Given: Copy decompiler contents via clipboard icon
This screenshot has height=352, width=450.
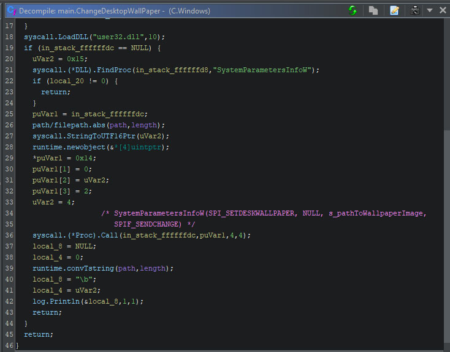Looking at the screenshot, I should pyautogui.click(x=373, y=10).
